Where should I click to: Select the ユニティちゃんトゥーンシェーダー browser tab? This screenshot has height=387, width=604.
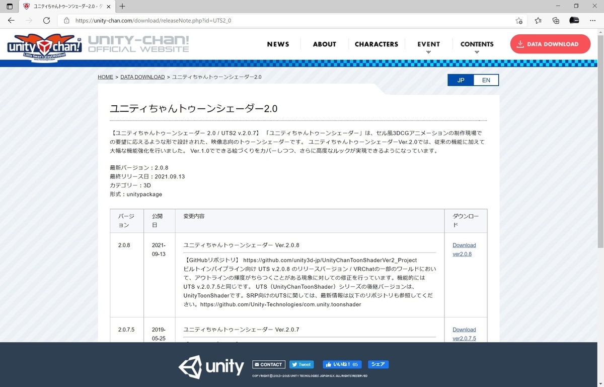click(x=68, y=7)
